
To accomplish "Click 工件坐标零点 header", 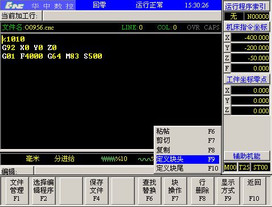I will pos(246,79).
